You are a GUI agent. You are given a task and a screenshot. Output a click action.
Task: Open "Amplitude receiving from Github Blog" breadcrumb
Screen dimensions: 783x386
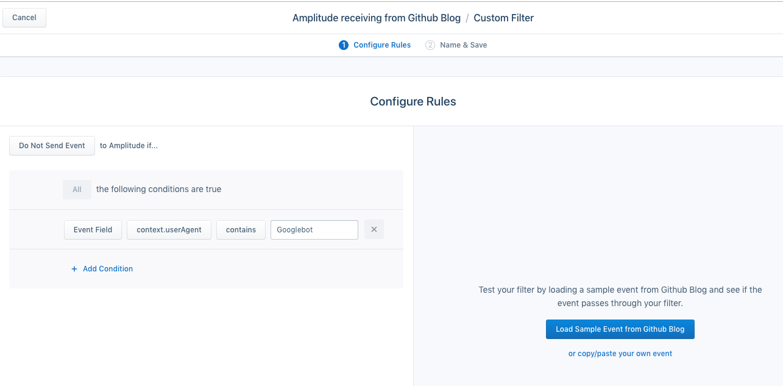(x=376, y=18)
